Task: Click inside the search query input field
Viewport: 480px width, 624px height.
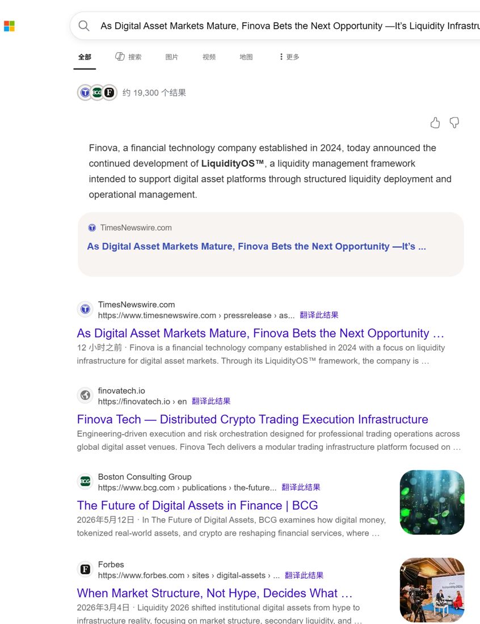Action: [290, 26]
